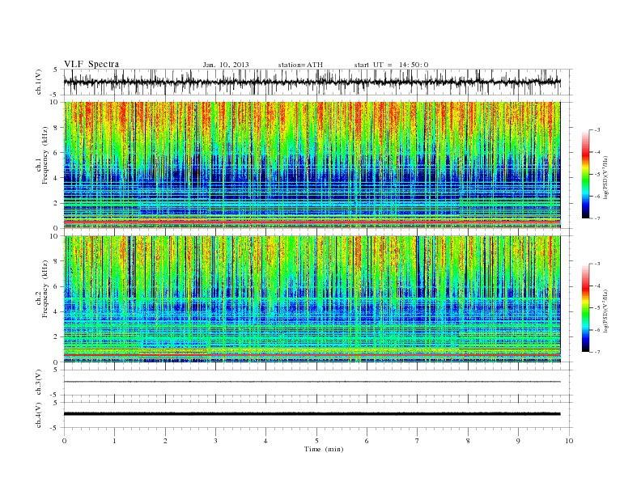Click the "VLF Spectra" plot title
The width and height of the screenshot is (641, 495).
pos(91,64)
